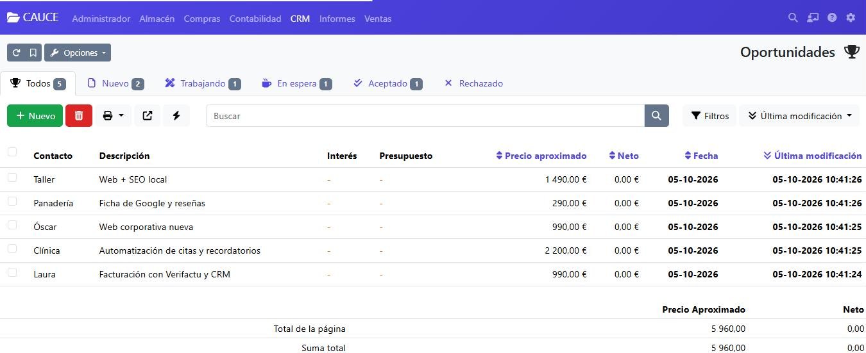Screen dimensions: 866x353
Task: Click the CAUCE folder logo
Action: pyautogui.click(x=33, y=17)
